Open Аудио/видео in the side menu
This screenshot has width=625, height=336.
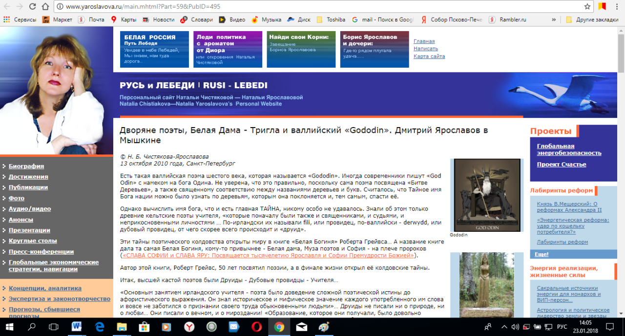point(30,209)
